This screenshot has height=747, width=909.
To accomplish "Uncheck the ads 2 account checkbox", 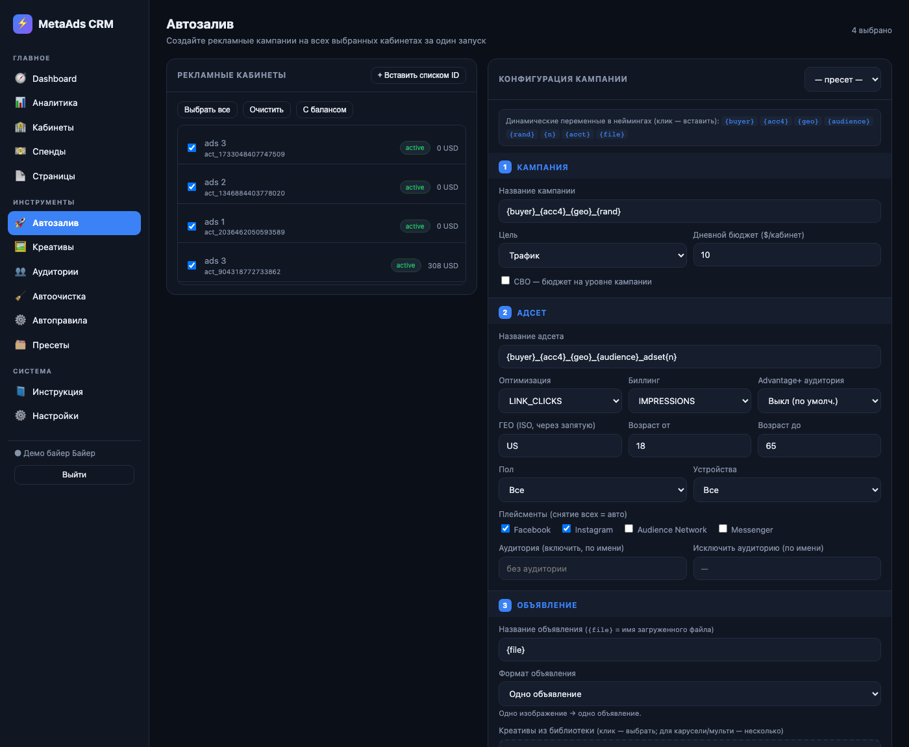I will (x=192, y=187).
